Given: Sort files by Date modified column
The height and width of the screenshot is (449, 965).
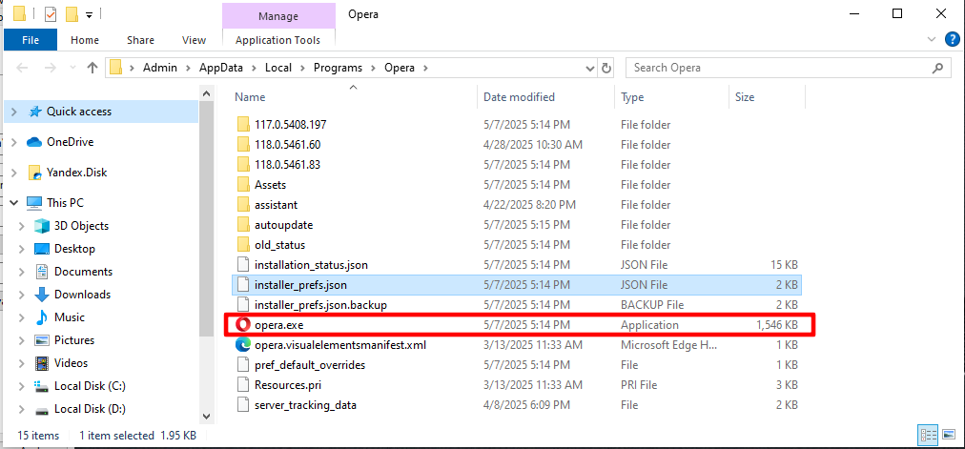Looking at the screenshot, I should pos(519,97).
